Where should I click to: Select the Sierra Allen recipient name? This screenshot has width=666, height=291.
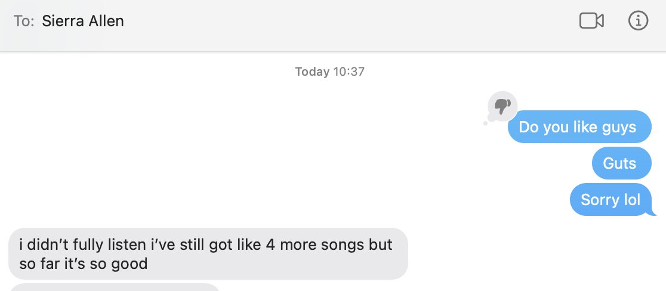pos(83,21)
